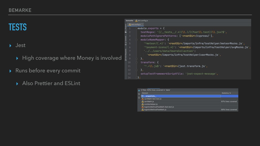Click the fold end marker on line 14

click(x=136, y=78)
